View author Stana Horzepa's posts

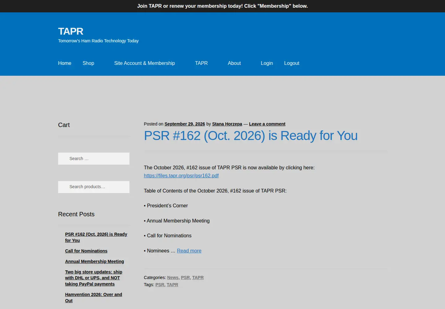(227, 124)
